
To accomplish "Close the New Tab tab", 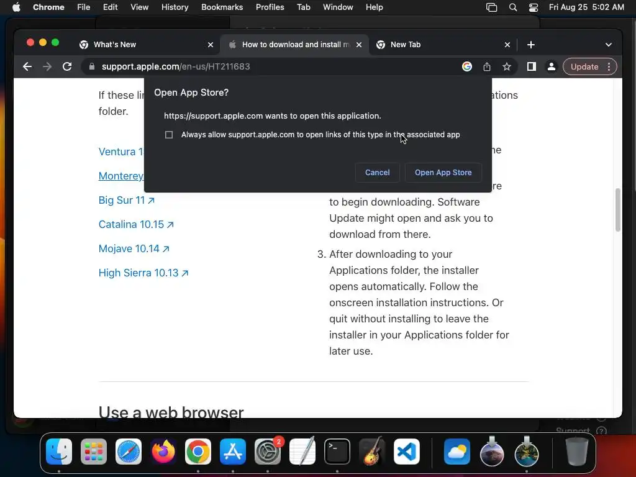I will click(507, 45).
